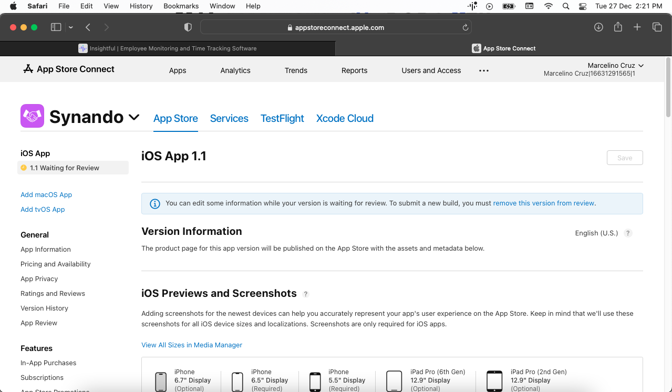Open In-App Purchases in sidebar
The image size is (672, 392).
click(x=48, y=363)
